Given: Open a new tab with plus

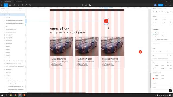Looking at the screenshot, I should pyautogui.click(x=25, y=2).
